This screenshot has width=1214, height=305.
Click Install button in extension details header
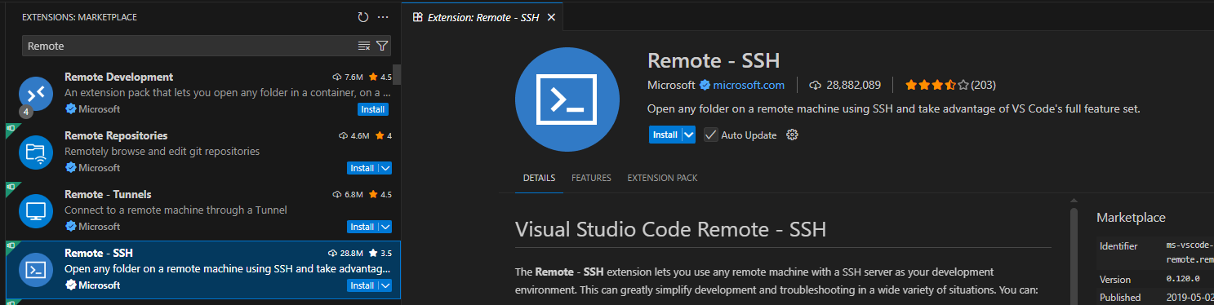(665, 135)
